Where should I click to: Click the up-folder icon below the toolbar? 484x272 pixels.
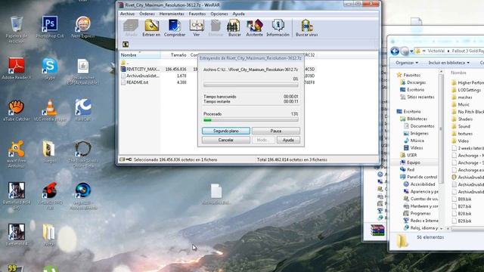pyautogui.click(x=126, y=45)
